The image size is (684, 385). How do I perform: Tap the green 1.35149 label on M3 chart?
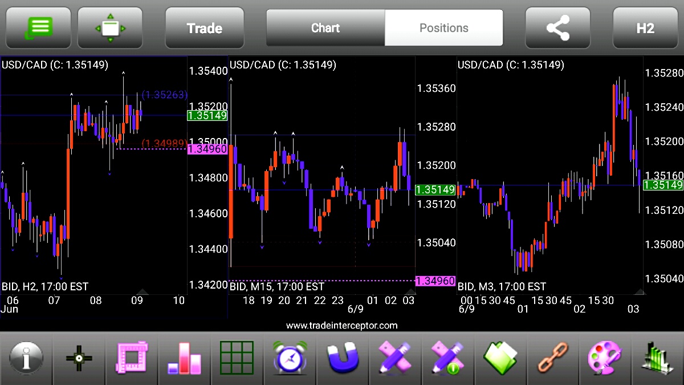pos(663,185)
